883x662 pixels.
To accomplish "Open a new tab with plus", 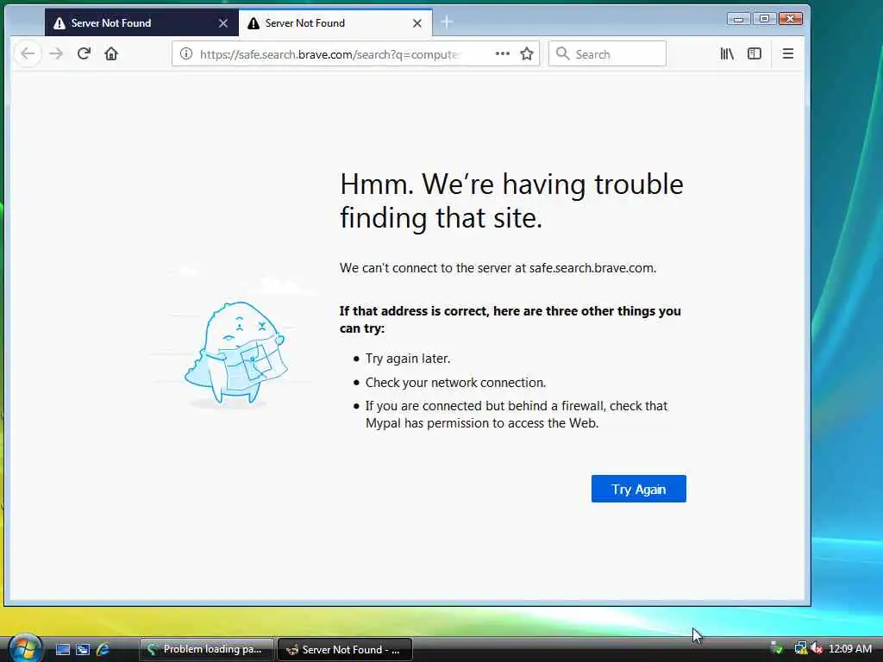I will coord(447,22).
